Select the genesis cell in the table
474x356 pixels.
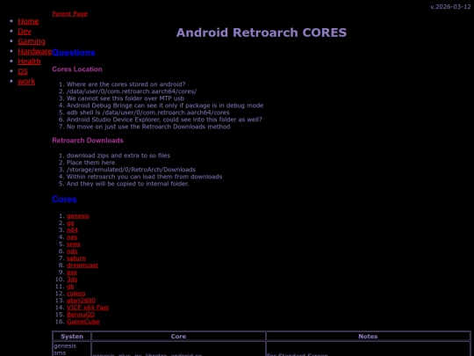65,346
